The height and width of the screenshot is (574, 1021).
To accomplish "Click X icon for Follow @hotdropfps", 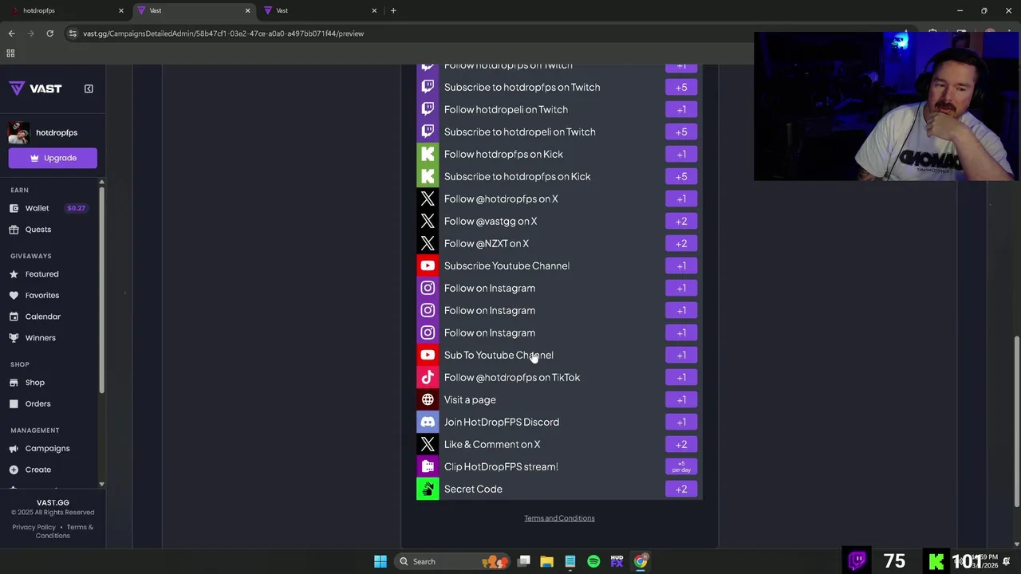I will click(x=428, y=199).
